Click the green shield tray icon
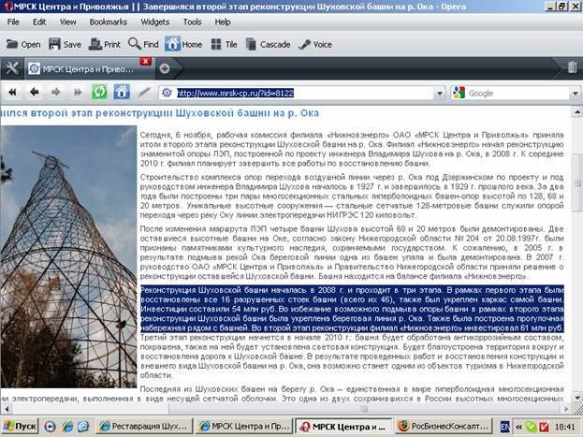Viewport: 583px width, 437px height. (532, 426)
